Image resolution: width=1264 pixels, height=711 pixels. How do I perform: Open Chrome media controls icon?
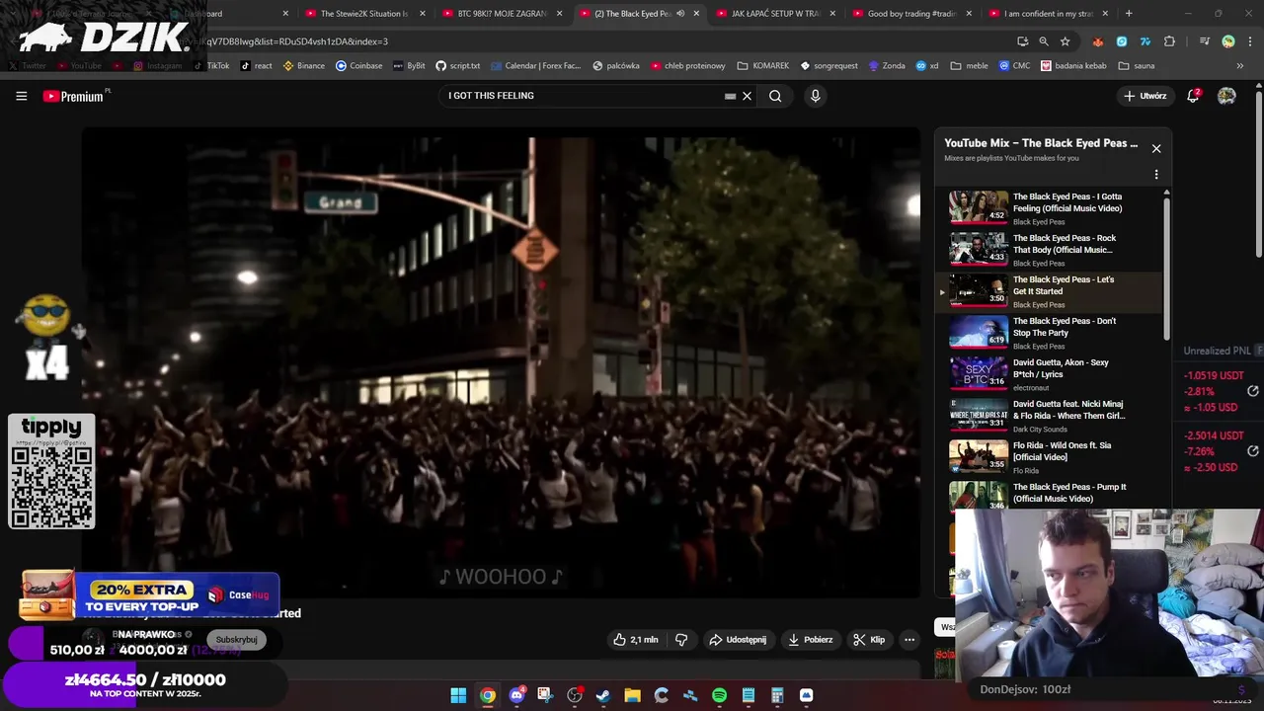1205,41
